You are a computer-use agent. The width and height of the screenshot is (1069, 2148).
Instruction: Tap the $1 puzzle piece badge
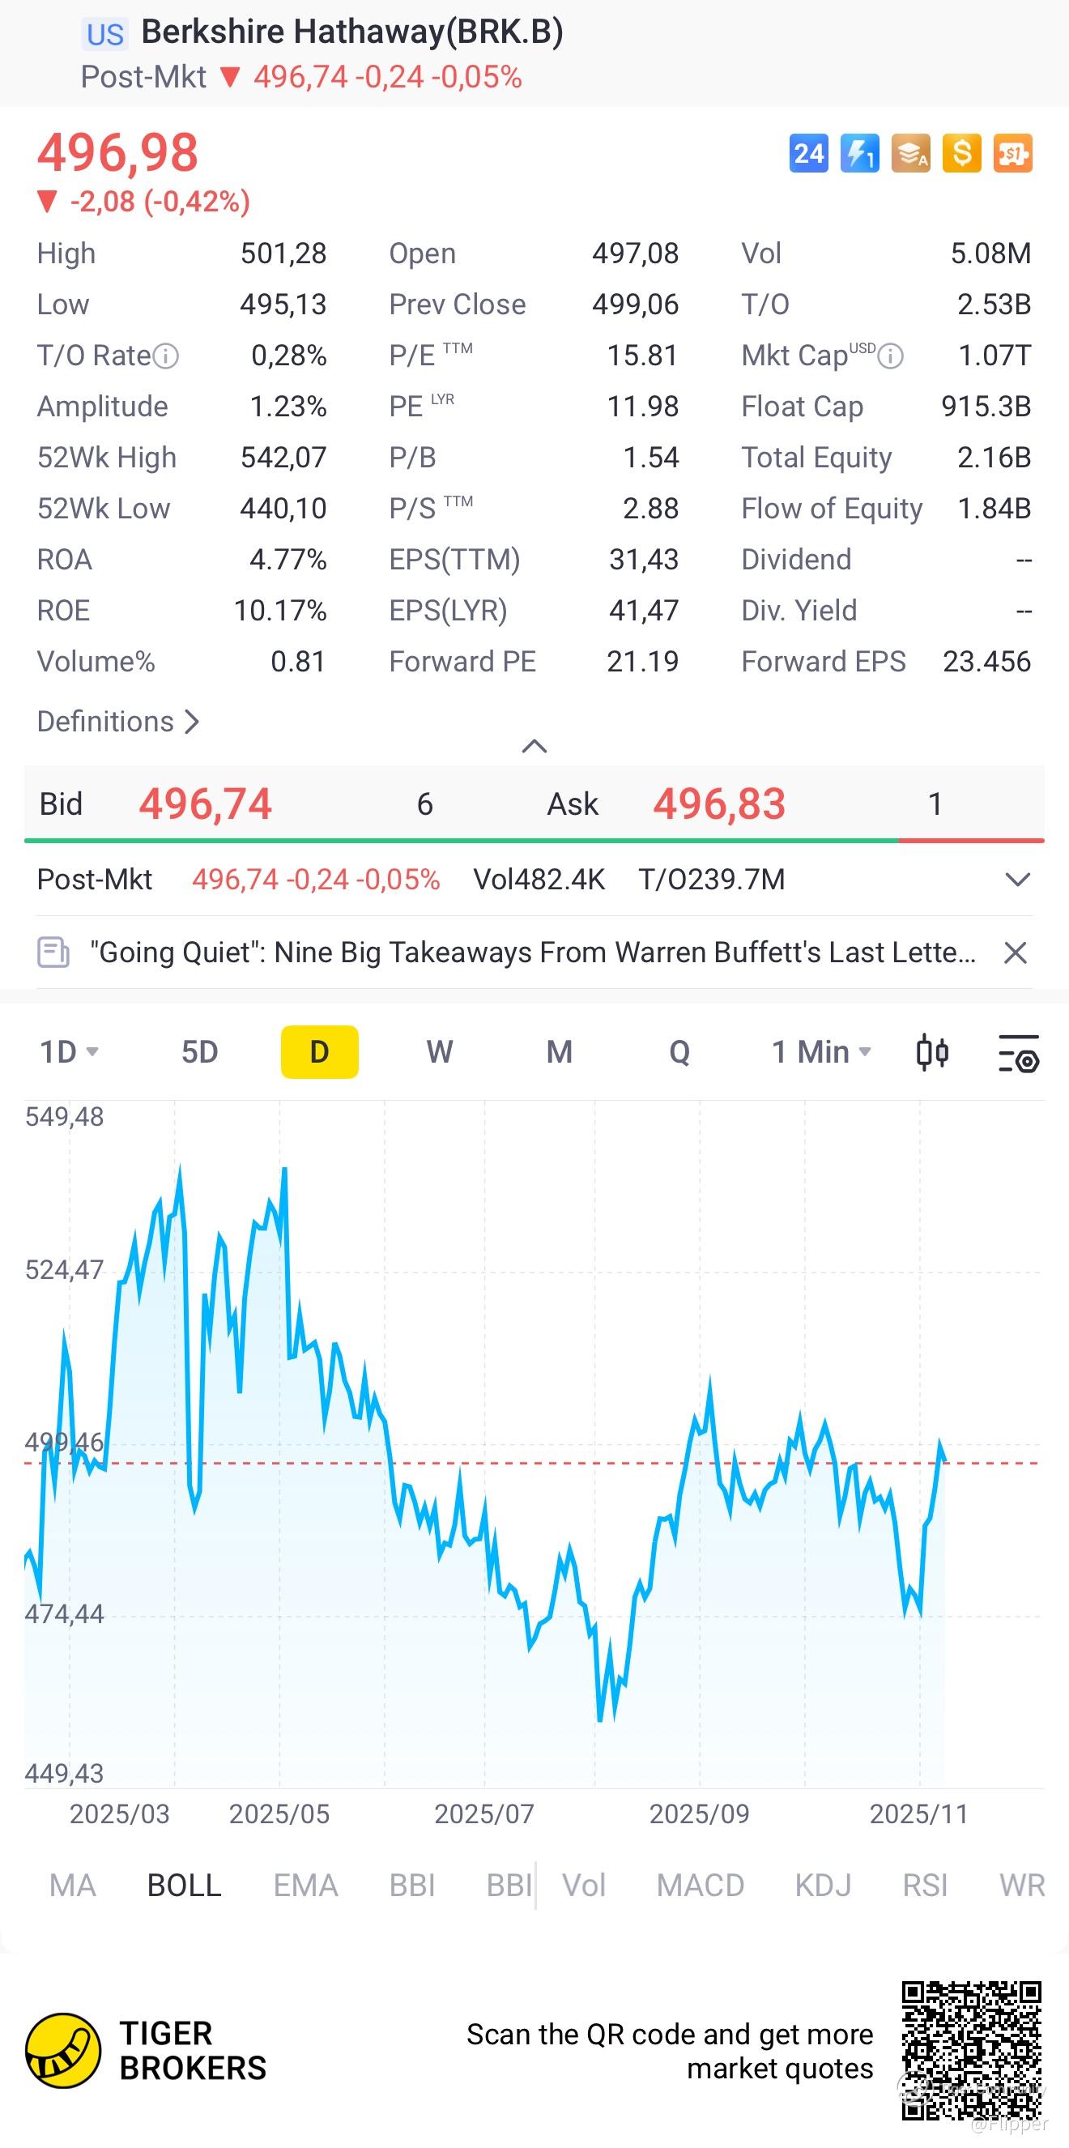(1012, 153)
